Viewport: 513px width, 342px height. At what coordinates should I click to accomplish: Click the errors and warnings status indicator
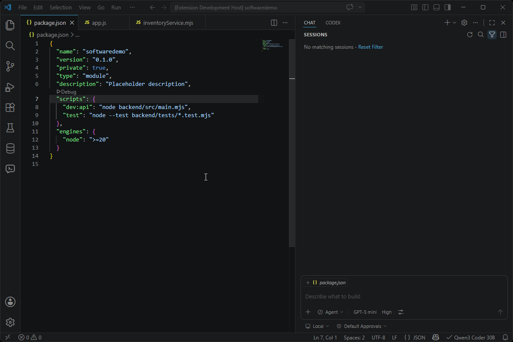click(30, 337)
